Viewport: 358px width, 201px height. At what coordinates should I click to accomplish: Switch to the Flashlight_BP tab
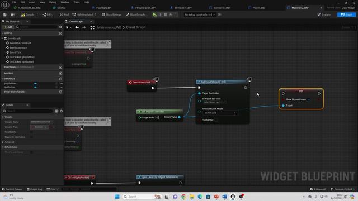tap(101, 8)
